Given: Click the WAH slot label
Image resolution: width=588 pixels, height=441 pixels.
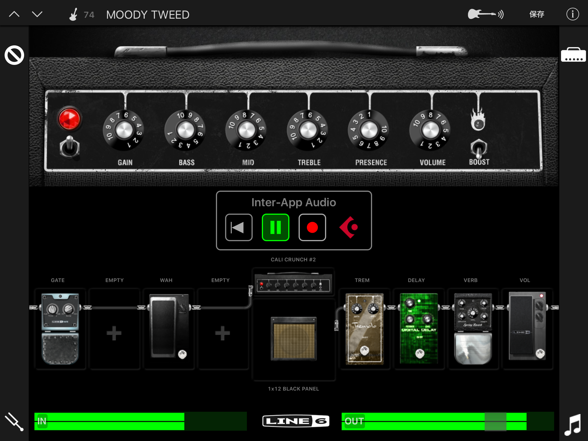Looking at the screenshot, I should (x=166, y=280).
